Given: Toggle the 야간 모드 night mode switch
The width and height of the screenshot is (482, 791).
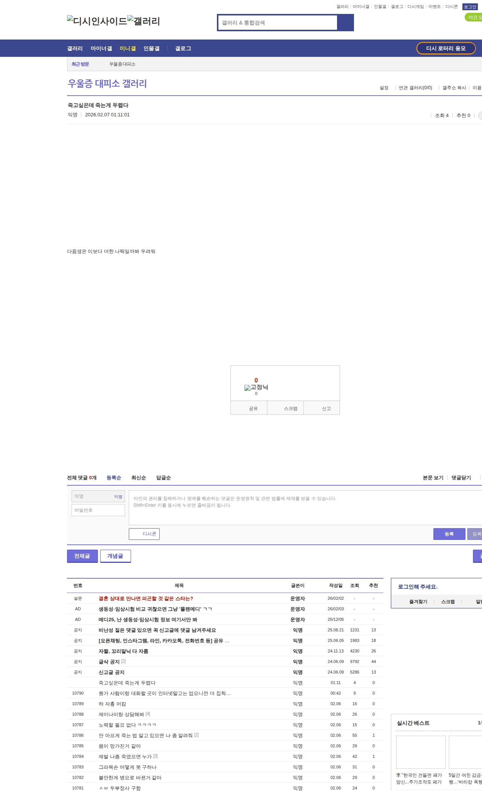Looking at the screenshot, I should [x=474, y=17].
